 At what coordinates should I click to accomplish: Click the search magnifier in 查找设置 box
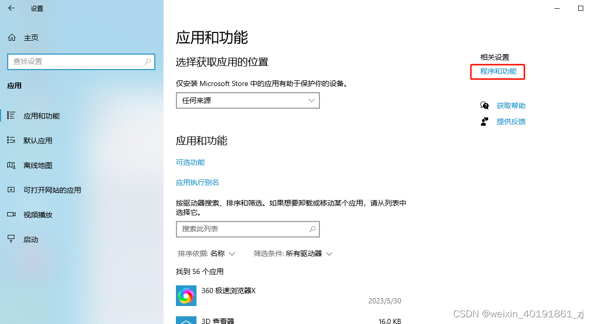pyautogui.click(x=148, y=61)
